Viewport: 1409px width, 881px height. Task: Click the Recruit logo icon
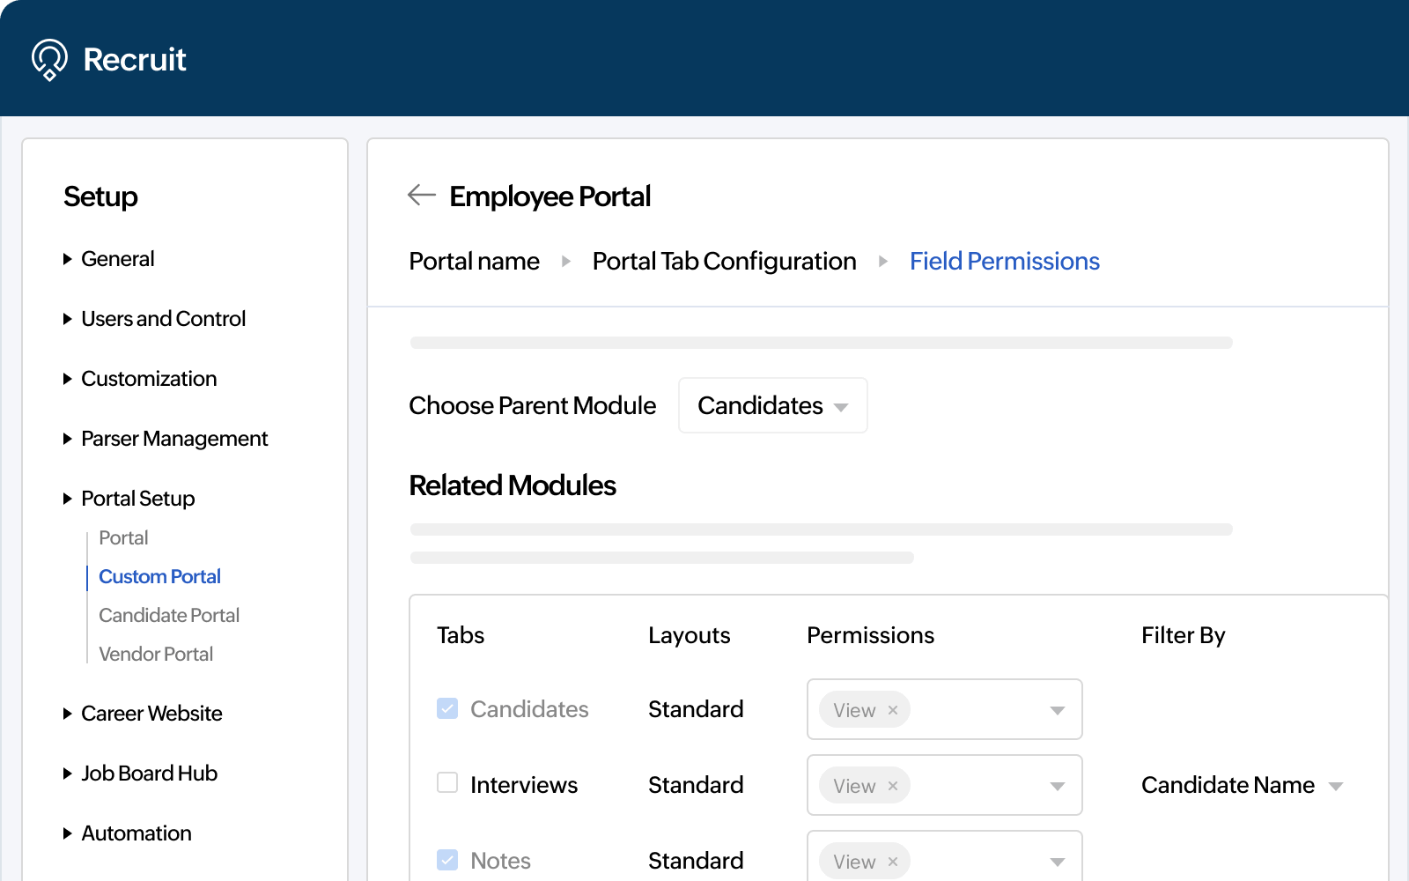coord(50,59)
